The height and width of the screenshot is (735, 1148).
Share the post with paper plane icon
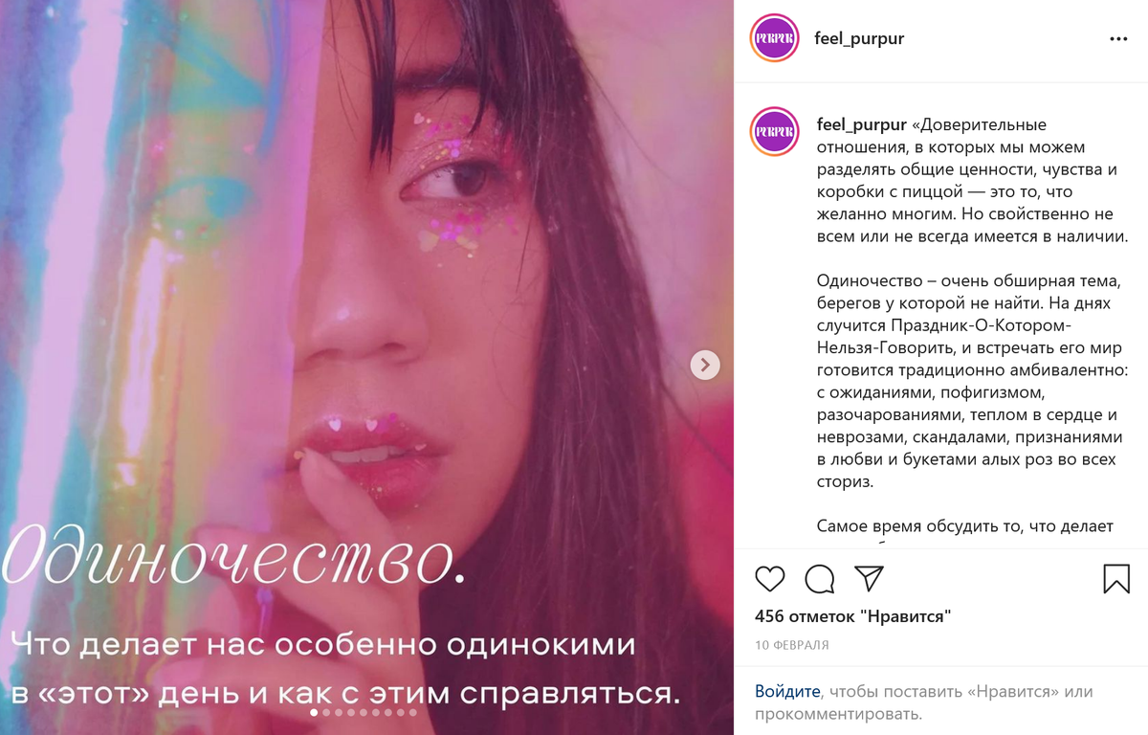point(869,578)
